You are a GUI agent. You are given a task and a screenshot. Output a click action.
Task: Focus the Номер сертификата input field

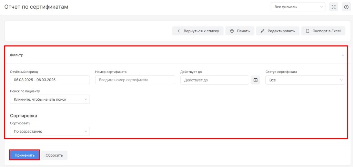pyautogui.click(x=135, y=80)
